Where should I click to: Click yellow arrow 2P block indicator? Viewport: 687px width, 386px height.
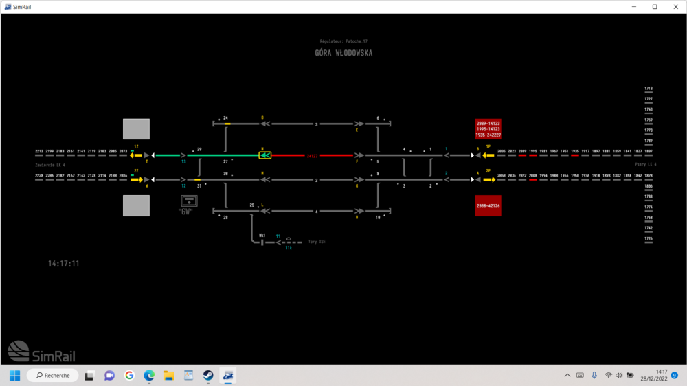coord(488,179)
